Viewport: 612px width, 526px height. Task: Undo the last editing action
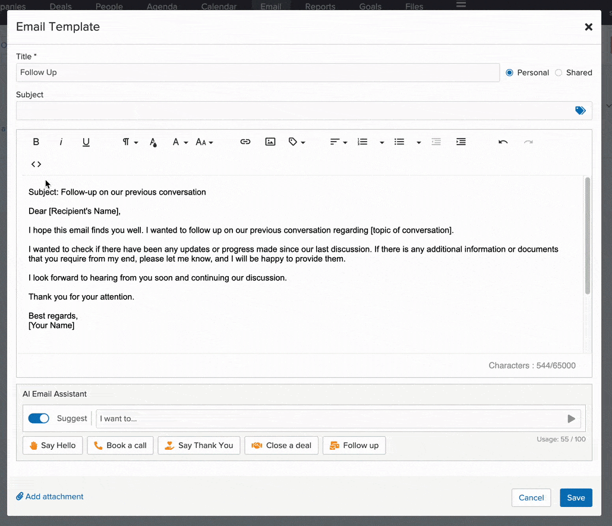point(502,142)
